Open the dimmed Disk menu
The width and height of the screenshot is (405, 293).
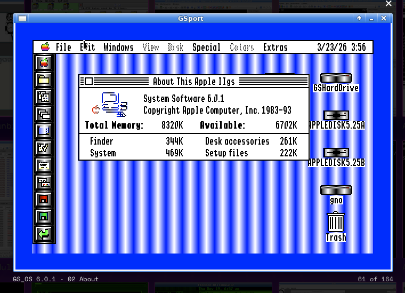pyautogui.click(x=175, y=47)
